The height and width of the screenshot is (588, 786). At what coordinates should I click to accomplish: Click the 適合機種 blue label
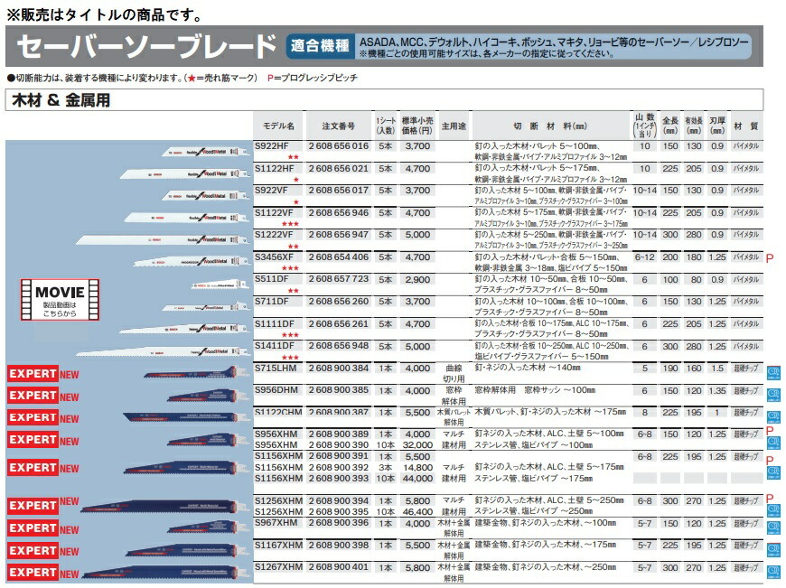320,46
